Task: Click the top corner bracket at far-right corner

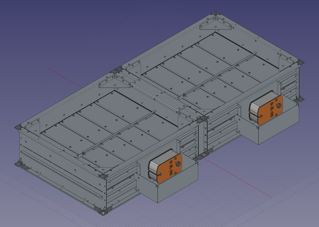Action: coord(300,62)
